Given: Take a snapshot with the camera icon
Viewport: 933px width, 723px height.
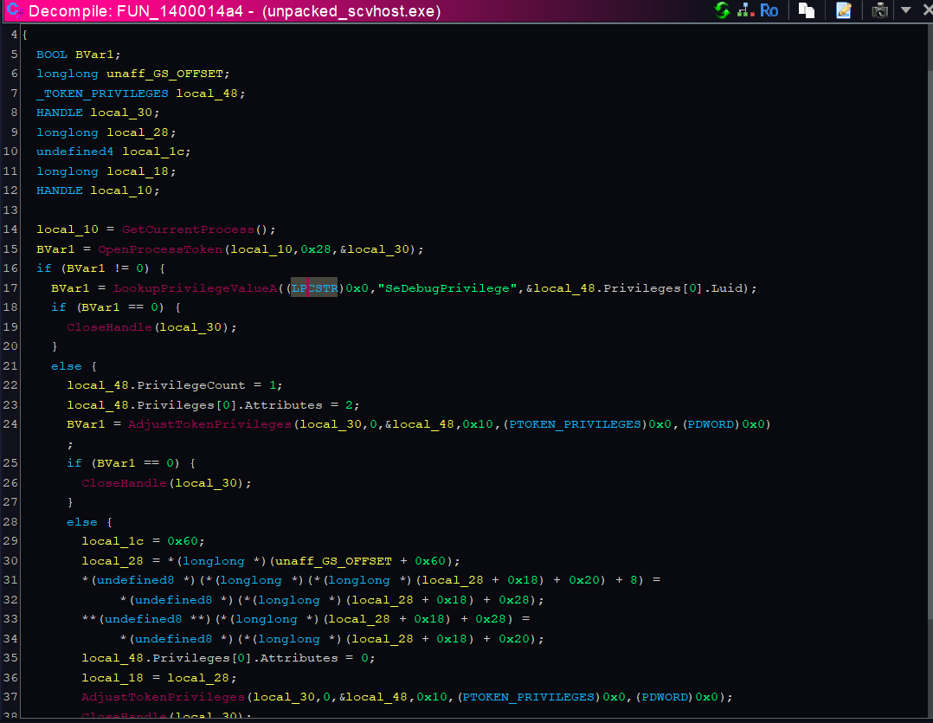Looking at the screenshot, I should (x=880, y=10).
